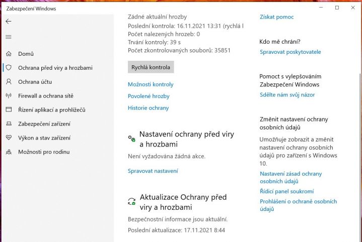Screen dimensions: 362x242
Task: Open the hamburger navigation menu
Action: pyautogui.click(x=9, y=37)
